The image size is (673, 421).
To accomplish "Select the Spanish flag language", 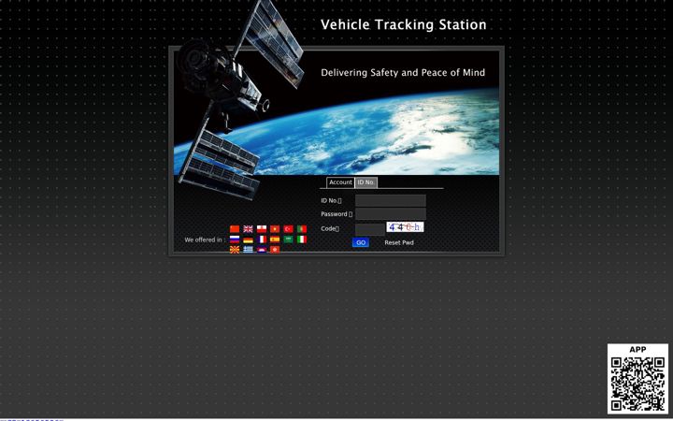I will coord(275,240).
